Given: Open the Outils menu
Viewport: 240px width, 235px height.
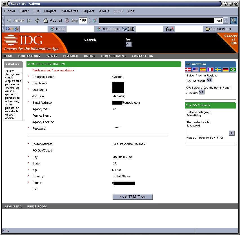Looking at the screenshot, I should point(118,11).
